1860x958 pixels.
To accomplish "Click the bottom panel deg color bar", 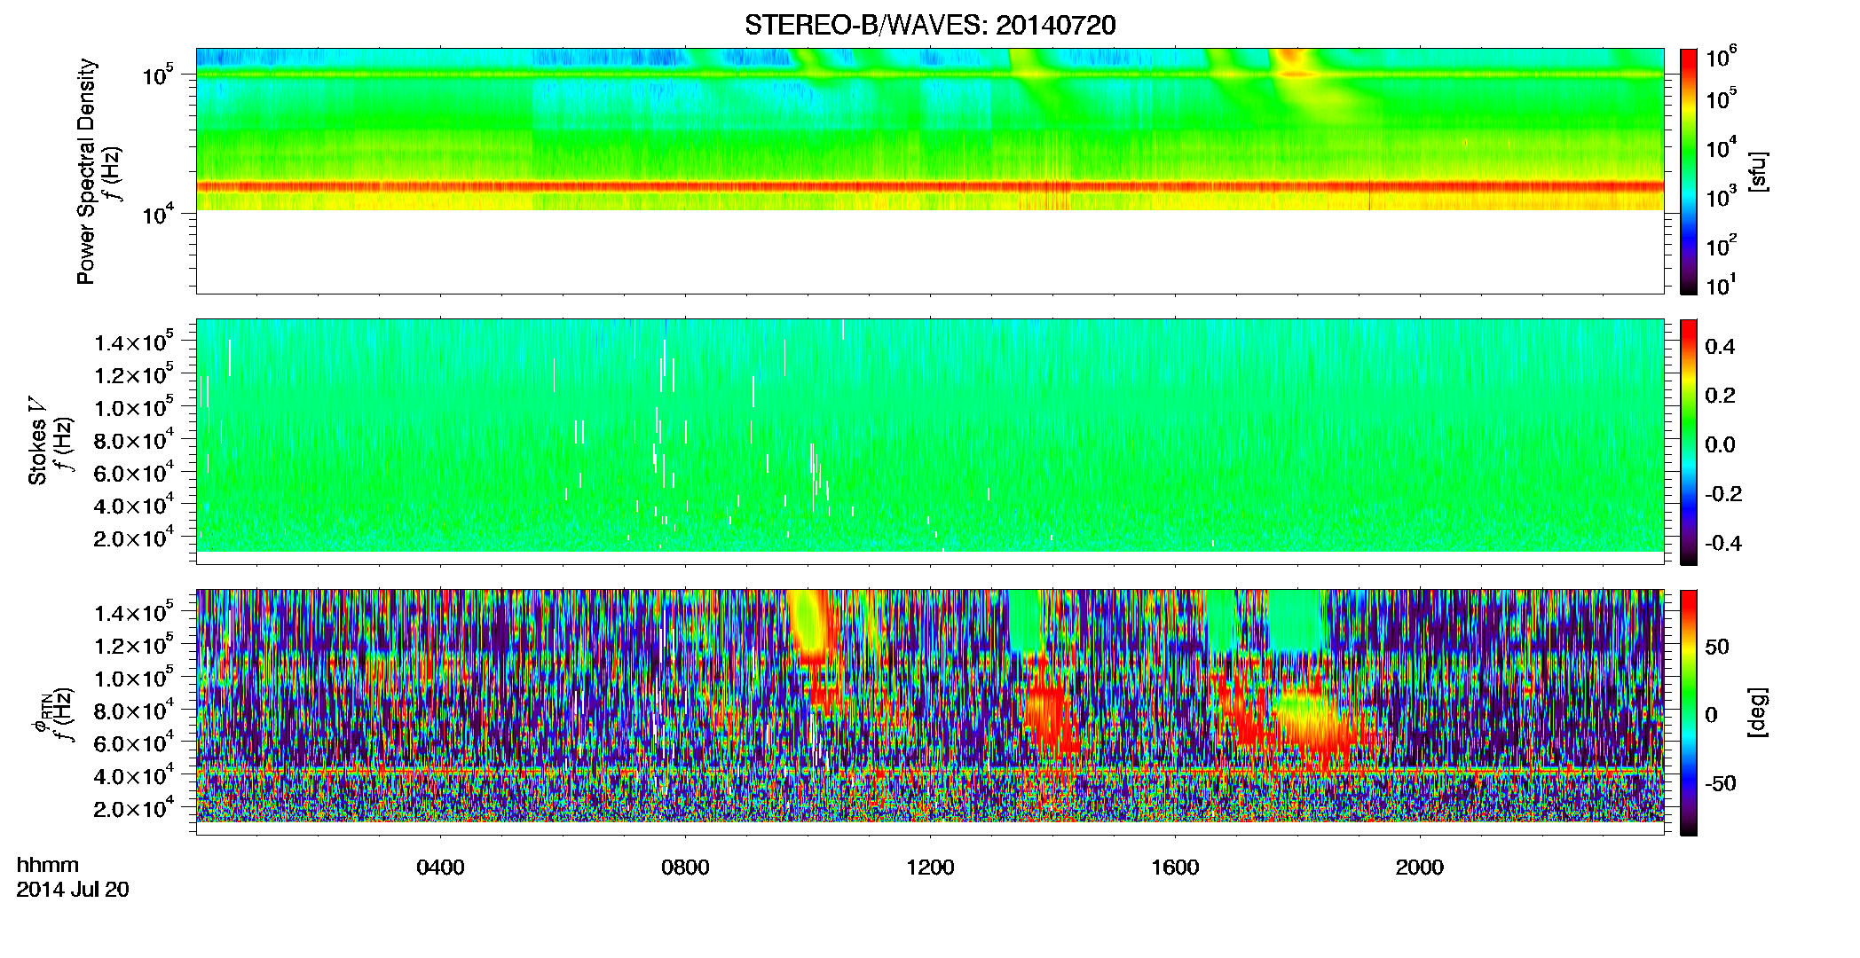I will click(x=1689, y=712).
